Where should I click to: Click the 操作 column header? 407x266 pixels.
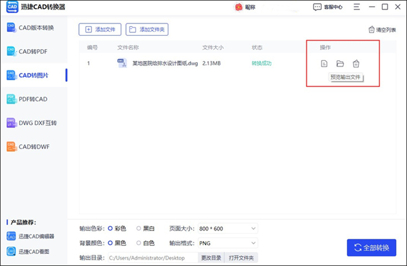pos(325,47)
